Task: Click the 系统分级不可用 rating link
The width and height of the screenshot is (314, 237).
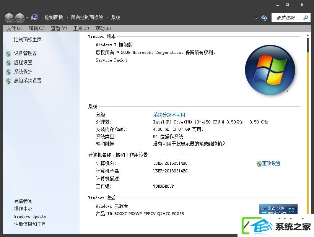Action: [x=169, y=115]
